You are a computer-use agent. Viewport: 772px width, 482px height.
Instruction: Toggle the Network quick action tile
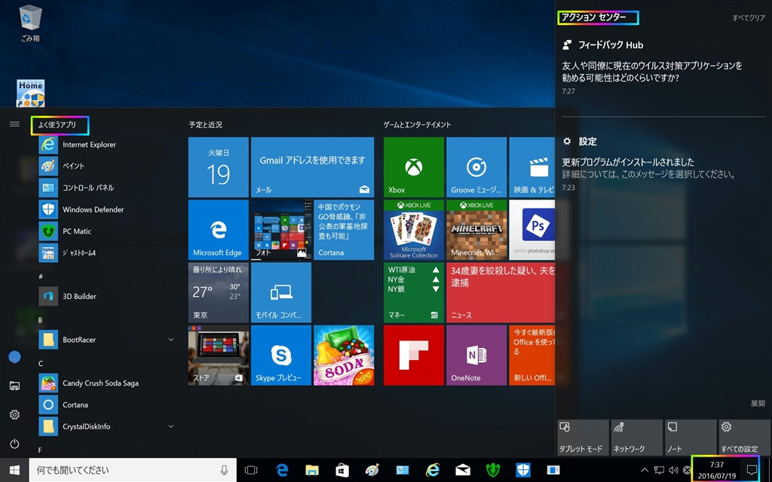click(636, 438)
